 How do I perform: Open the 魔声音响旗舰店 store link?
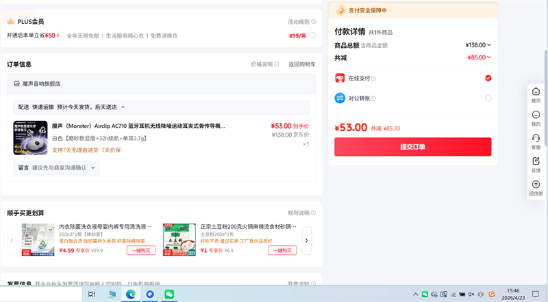[x=41, y=83]
